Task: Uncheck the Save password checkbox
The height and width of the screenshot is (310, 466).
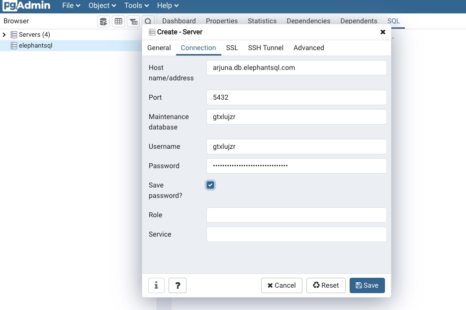Action: (x=211, y=185)
